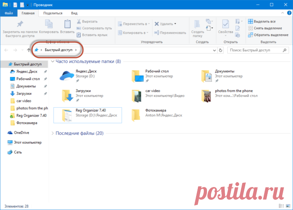Open the Quick Access Toolbar customize arrow
This screenshot has height=210, width=293.
(27, 5)
